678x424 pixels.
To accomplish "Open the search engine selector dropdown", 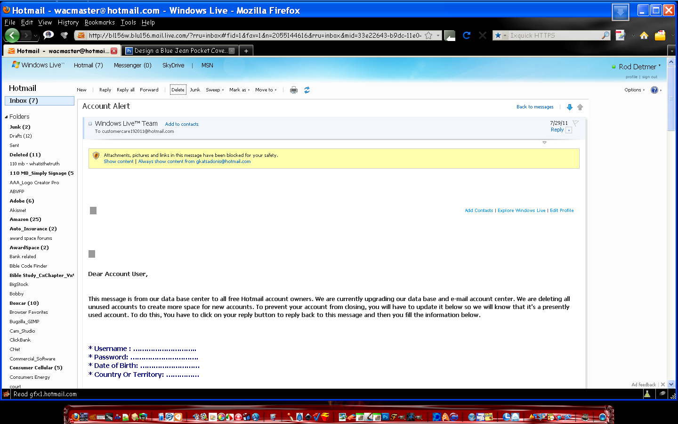I will pyautogui.click(x=500, y=35).
